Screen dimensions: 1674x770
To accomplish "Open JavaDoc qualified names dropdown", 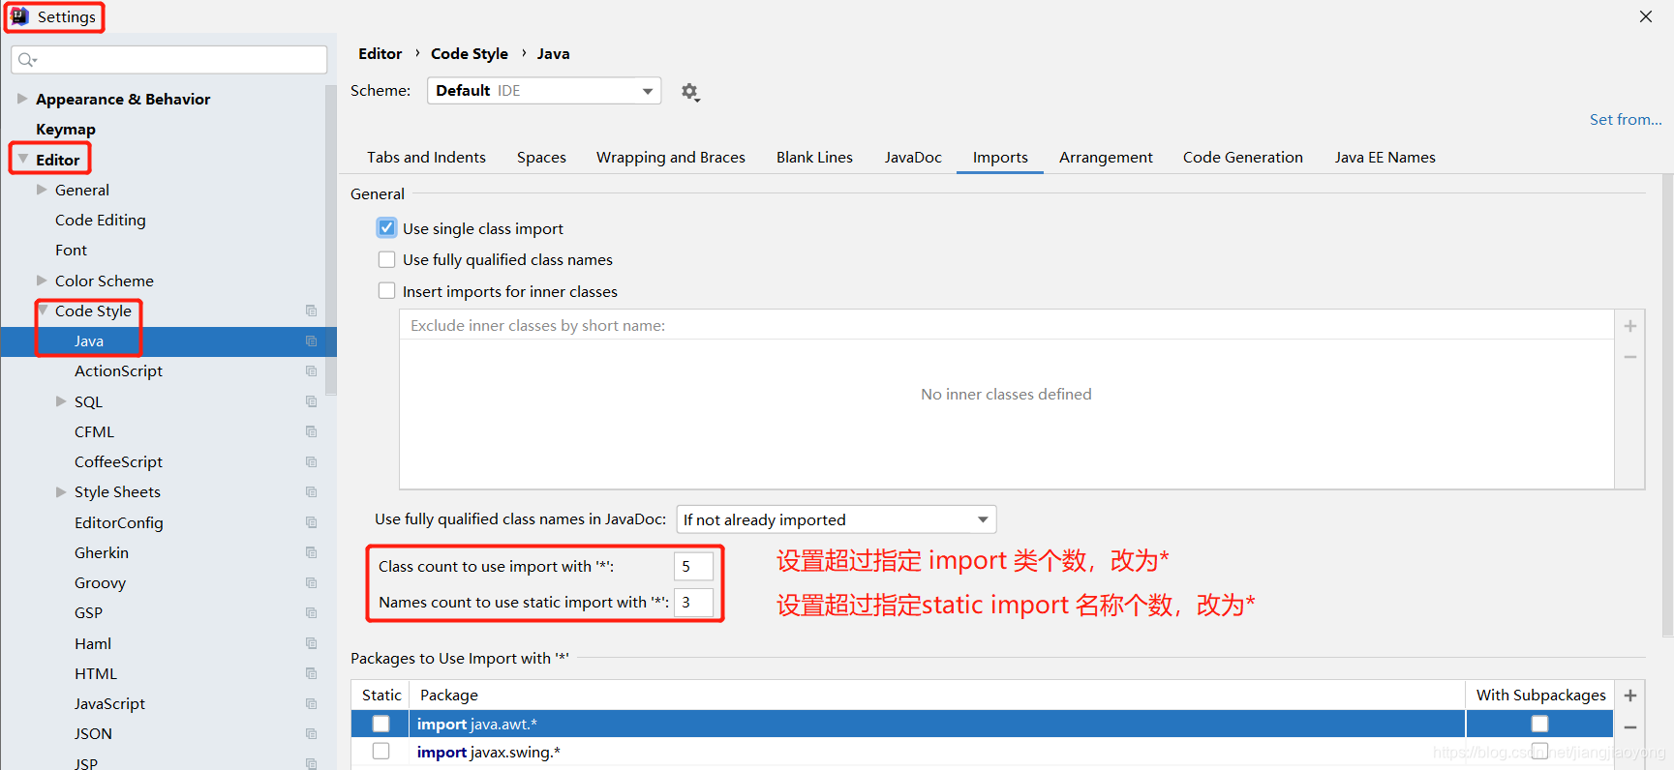I will pyautogui.click(x=837, y=519).
